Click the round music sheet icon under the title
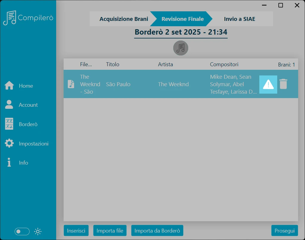The width and height of the screenshot is (305, 240). tap(181, 48)
